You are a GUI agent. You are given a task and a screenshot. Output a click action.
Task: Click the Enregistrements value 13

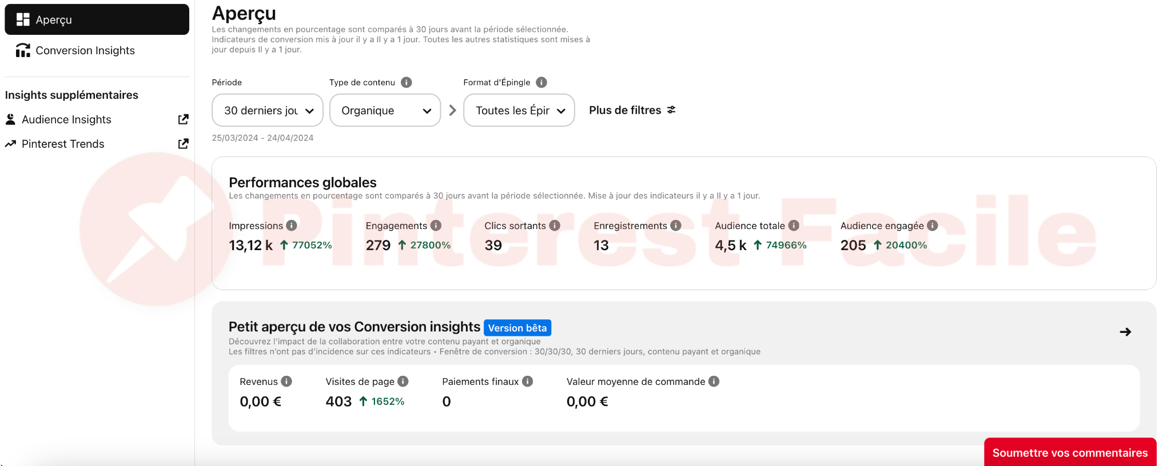[x=601, y=246]
